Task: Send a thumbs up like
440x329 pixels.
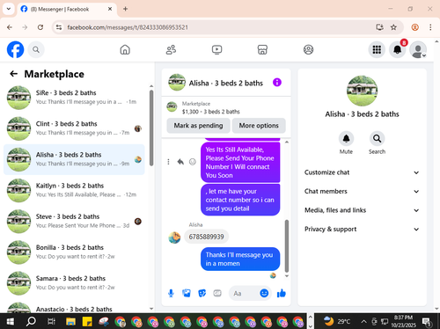Action: [x=282, y=293]
